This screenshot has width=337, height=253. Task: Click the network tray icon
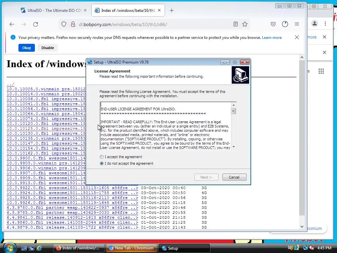(306, 248)
